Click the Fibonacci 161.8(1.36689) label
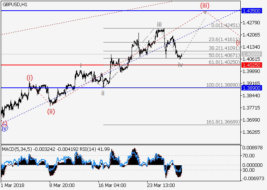267x190 pixels. pyautogui.click(x=223, y=122)
